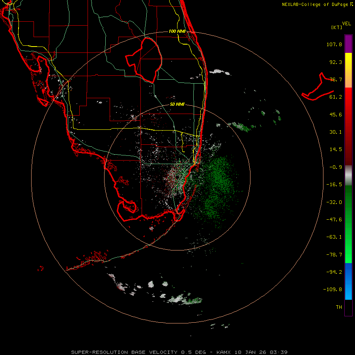Click the Lake Okeechobee outline
Image resolution: width=355 pixels, height=355 pixels.
(x=144, y=60)
